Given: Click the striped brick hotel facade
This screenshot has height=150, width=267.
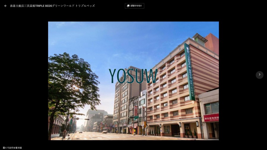Looking at the screenshot, I should pyautogui.click(x=172, y=89).
